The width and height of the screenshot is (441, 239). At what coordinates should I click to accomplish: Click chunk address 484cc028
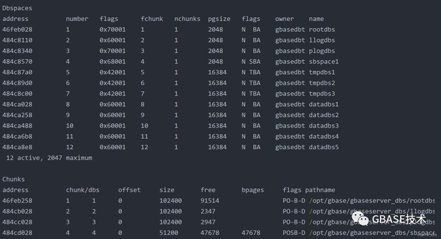pos(17,222)
